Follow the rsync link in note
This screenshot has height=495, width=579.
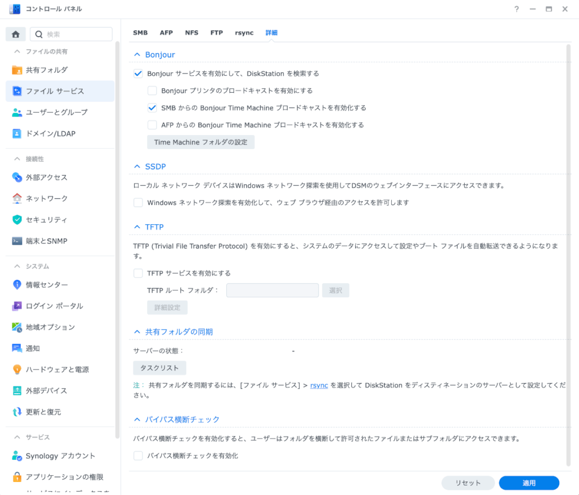pos(319,385)
